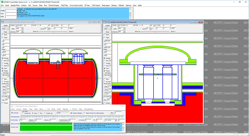Click Update Plots in the menu bar
Screen dimensions: 249x136
point(15,5)
